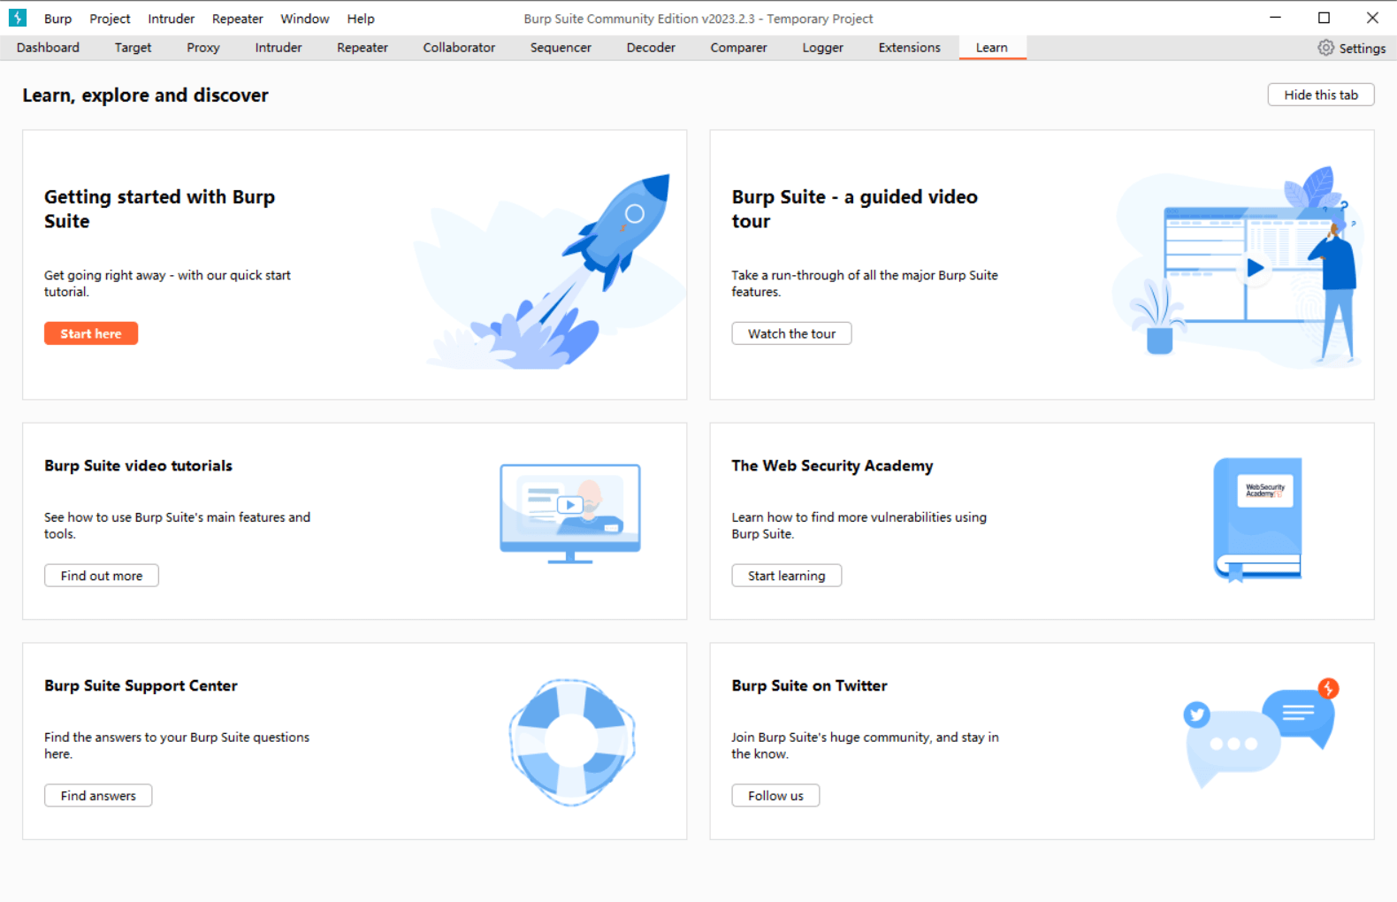Go to the Repeater tab in tab strip
Viewport: 1397px width, 902px height.
pos(363,48)
